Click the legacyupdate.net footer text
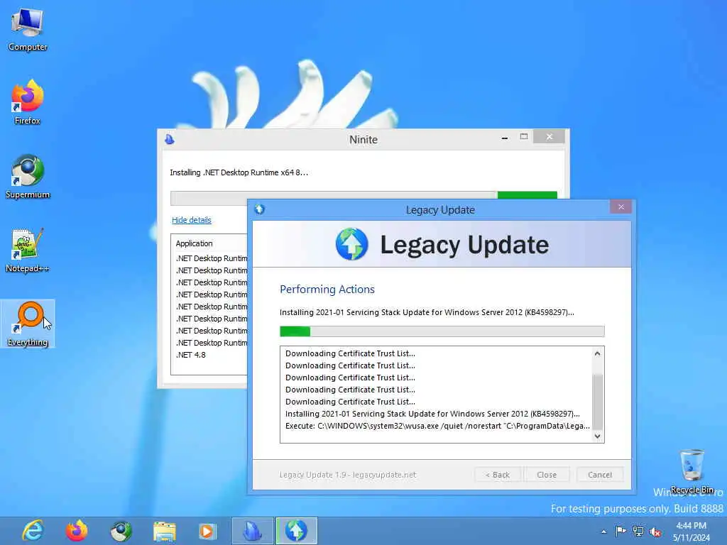 pos(384,475)
